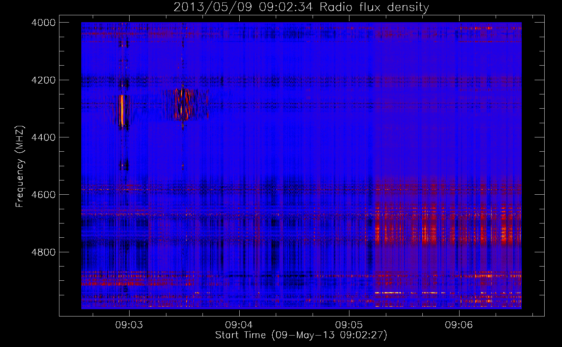Select the 4000 frequency tick label
562x347 pixels.
[43, 23]
